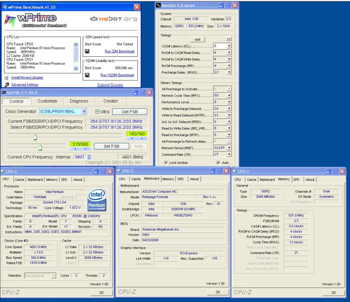Click OK in the middle CPU-Z window
Image resolution: width=350 pixels, height=302 pixels.
[x=218, y=292]
